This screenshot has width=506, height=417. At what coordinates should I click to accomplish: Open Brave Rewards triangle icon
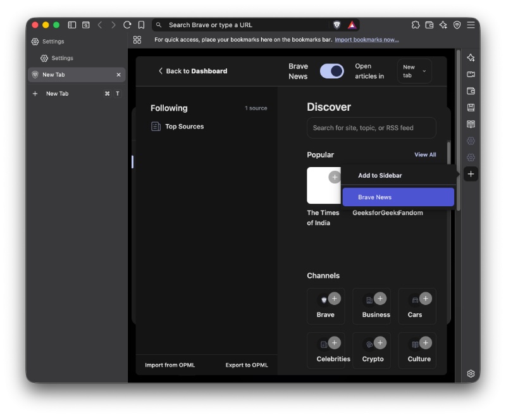(x=352, y=25)
